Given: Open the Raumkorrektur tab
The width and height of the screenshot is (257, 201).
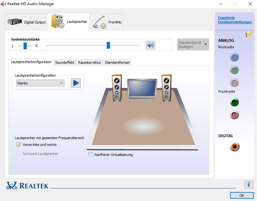Looking at the screenshot, I should [x=90, y=62].
